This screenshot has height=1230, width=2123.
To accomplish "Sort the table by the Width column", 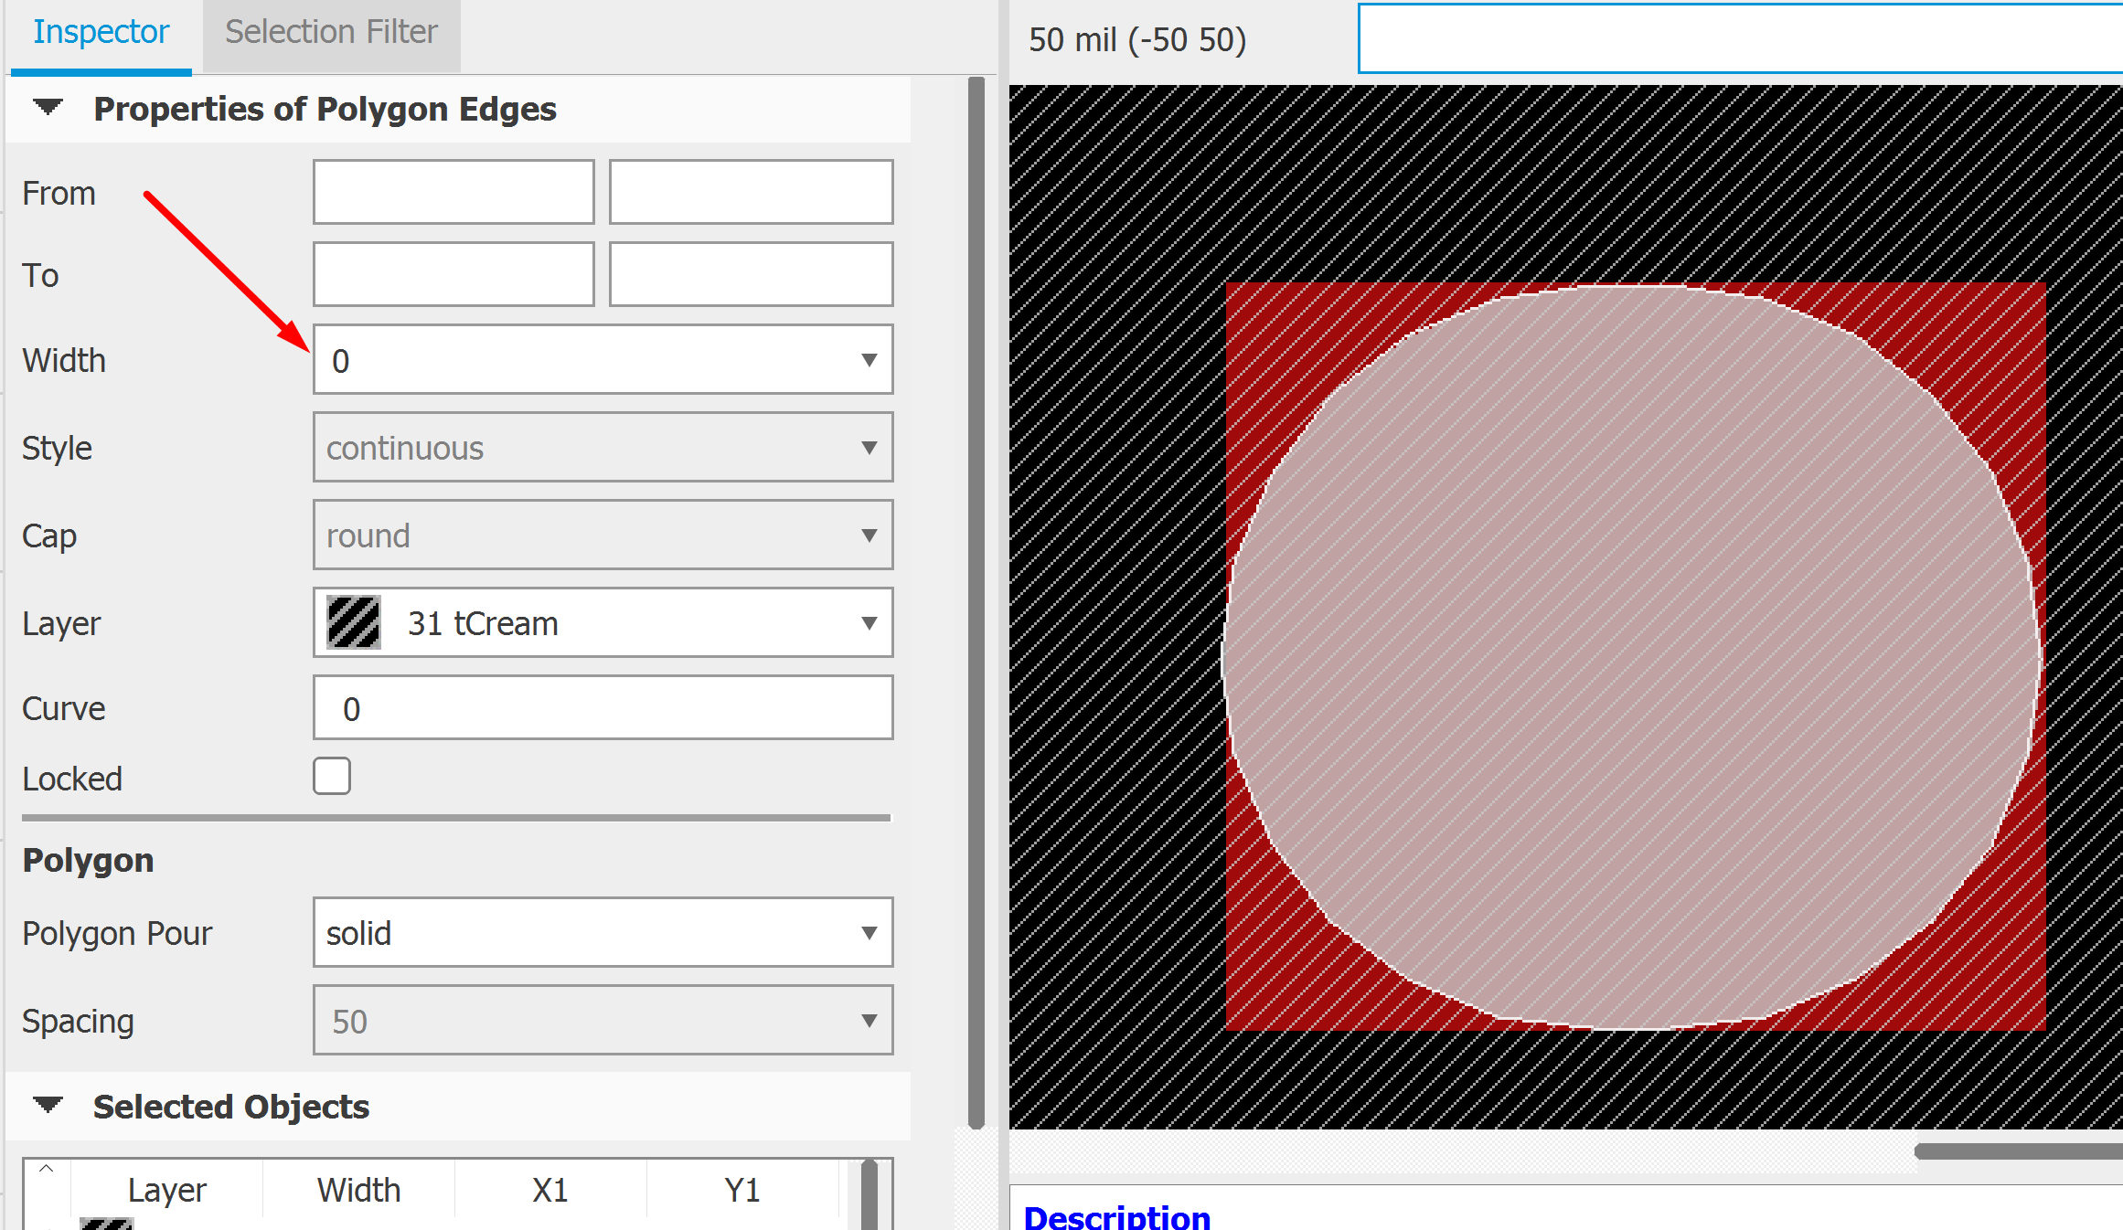I will (x=358, y=1189).
